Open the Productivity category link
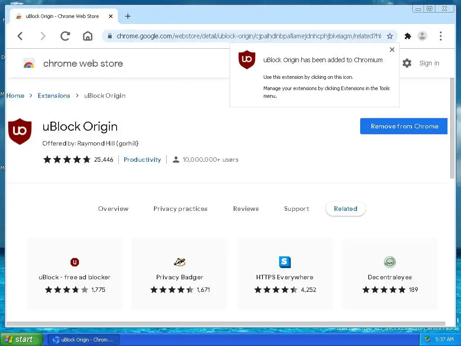The width and height of the screenshot is (461, 346). point(142,159)
